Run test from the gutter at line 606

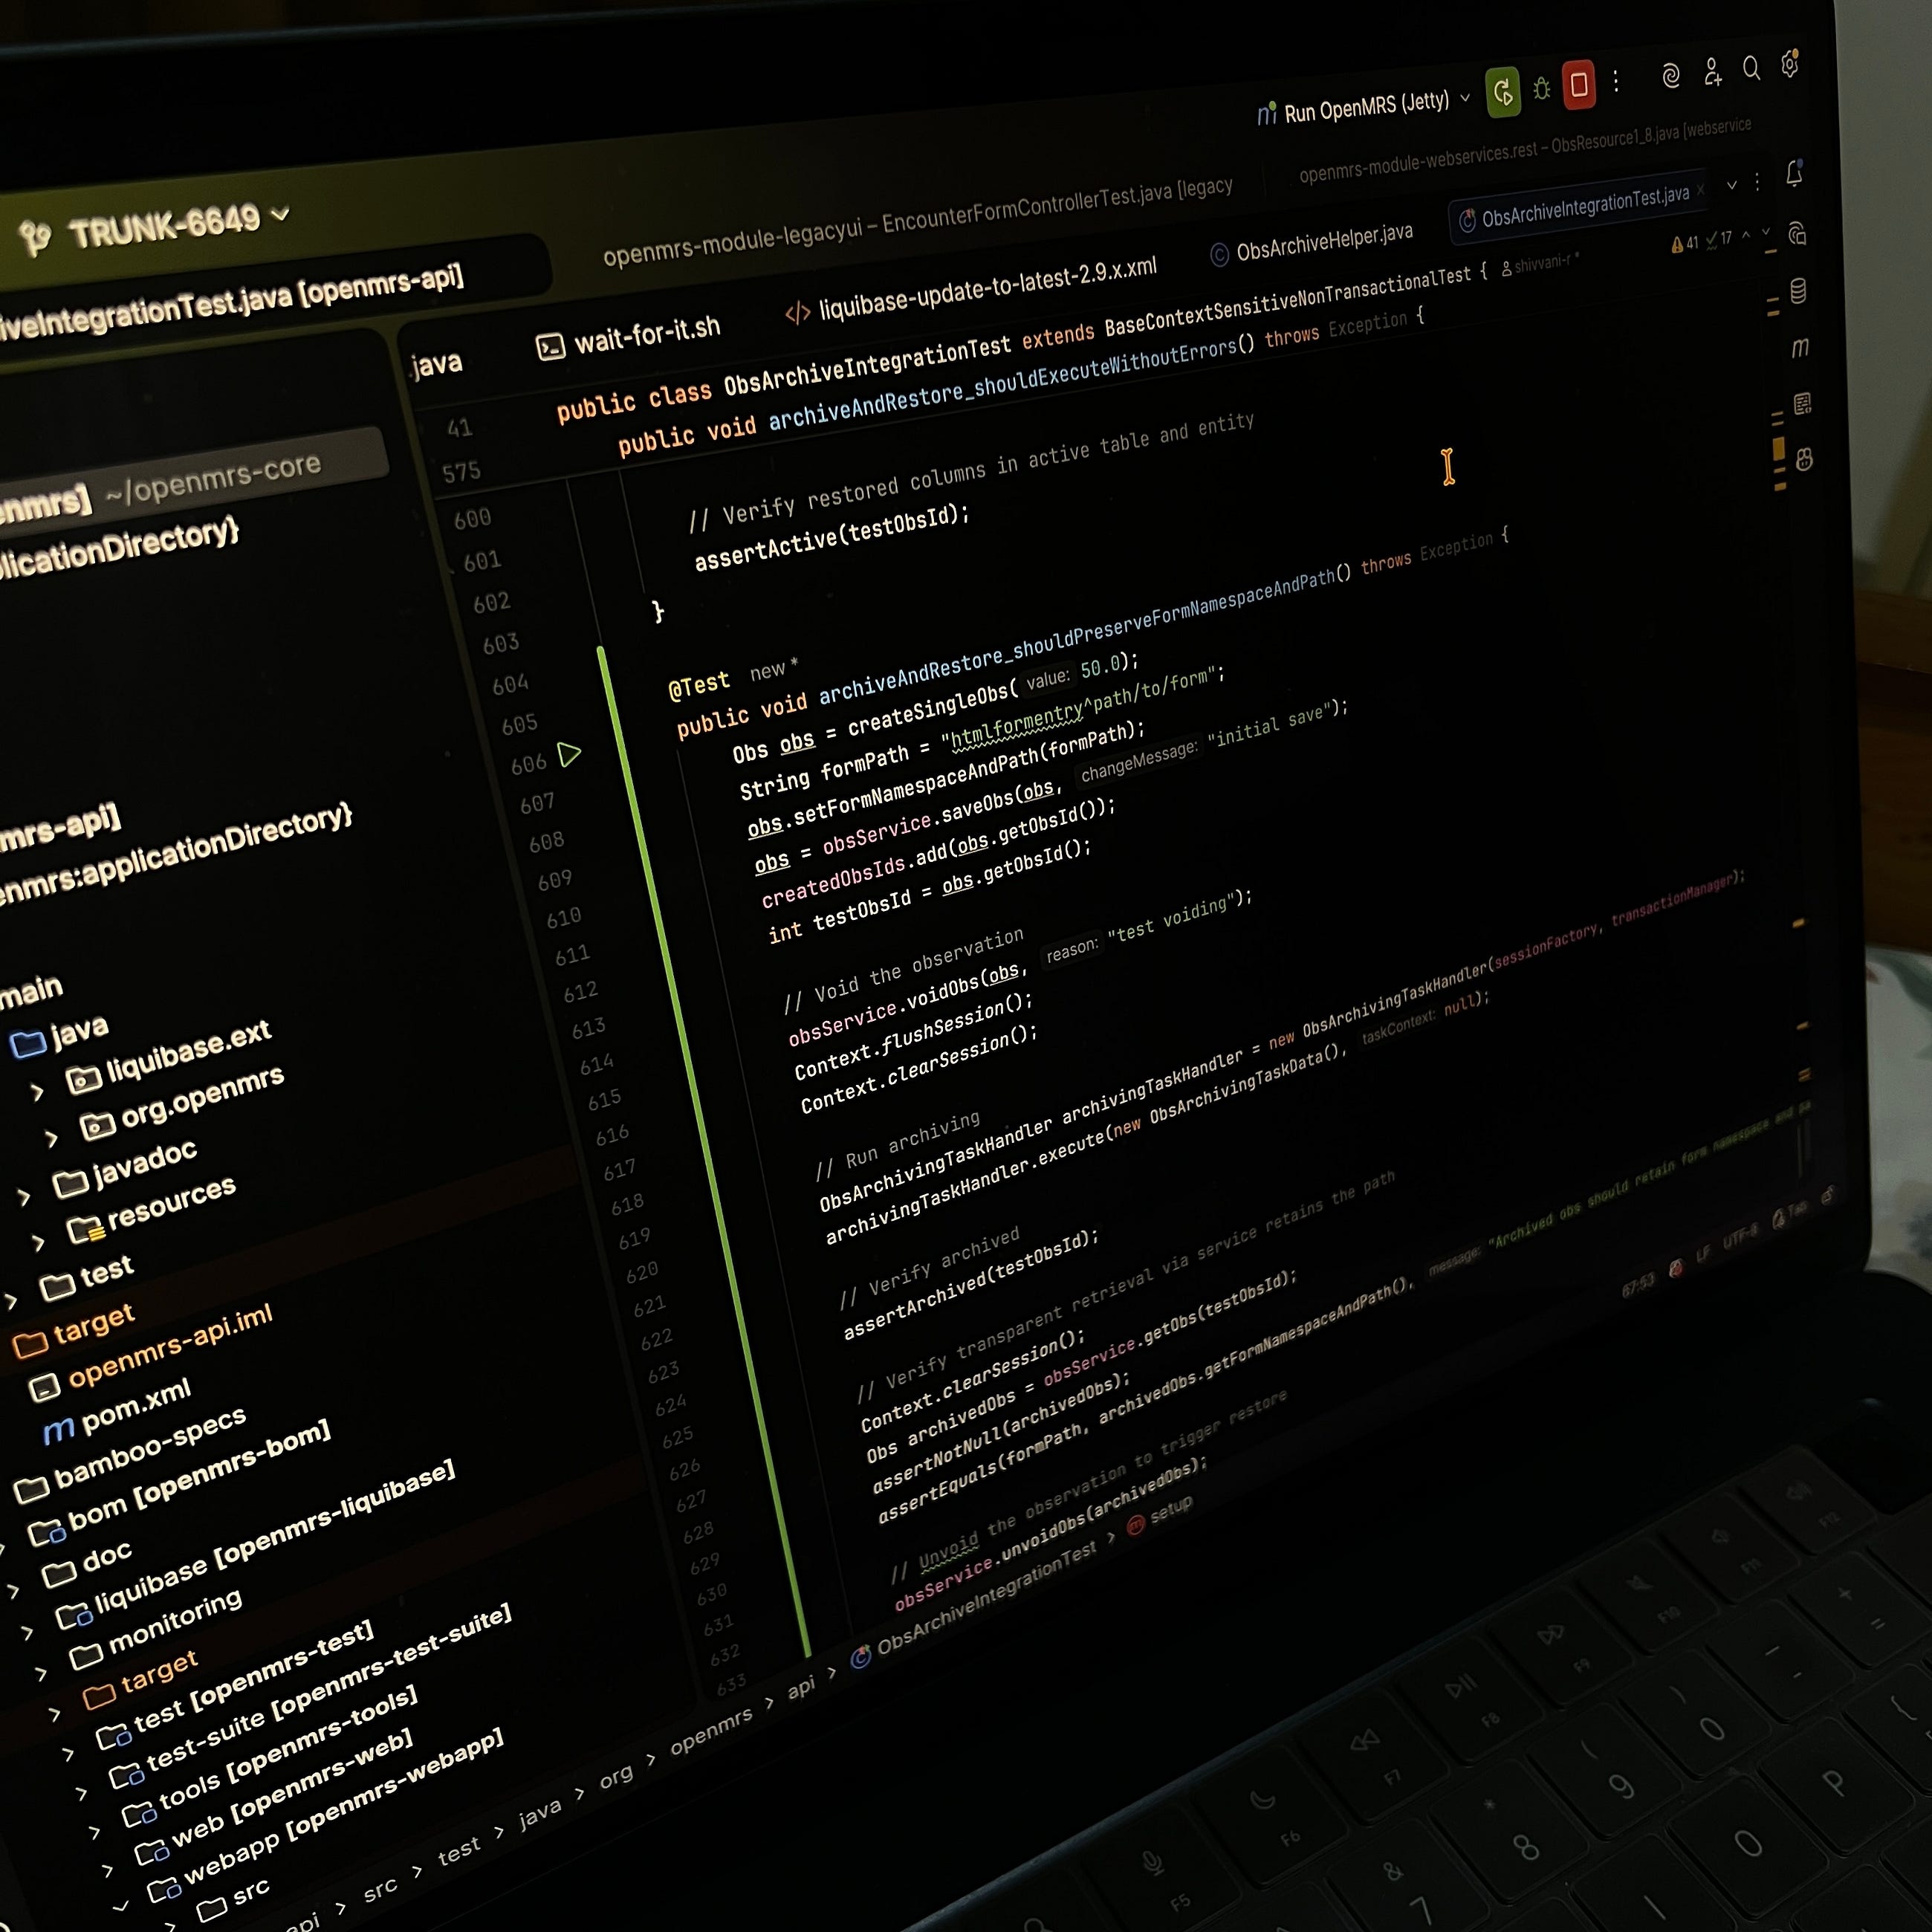569,754
